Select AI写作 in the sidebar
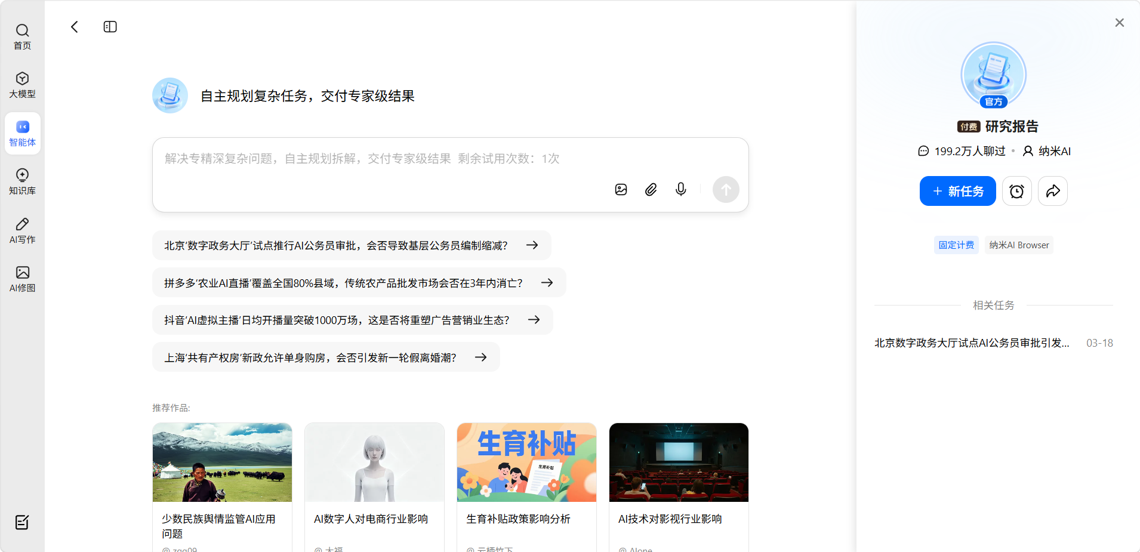The height and width of the screenshot is (552, 1140). [22, 230]
